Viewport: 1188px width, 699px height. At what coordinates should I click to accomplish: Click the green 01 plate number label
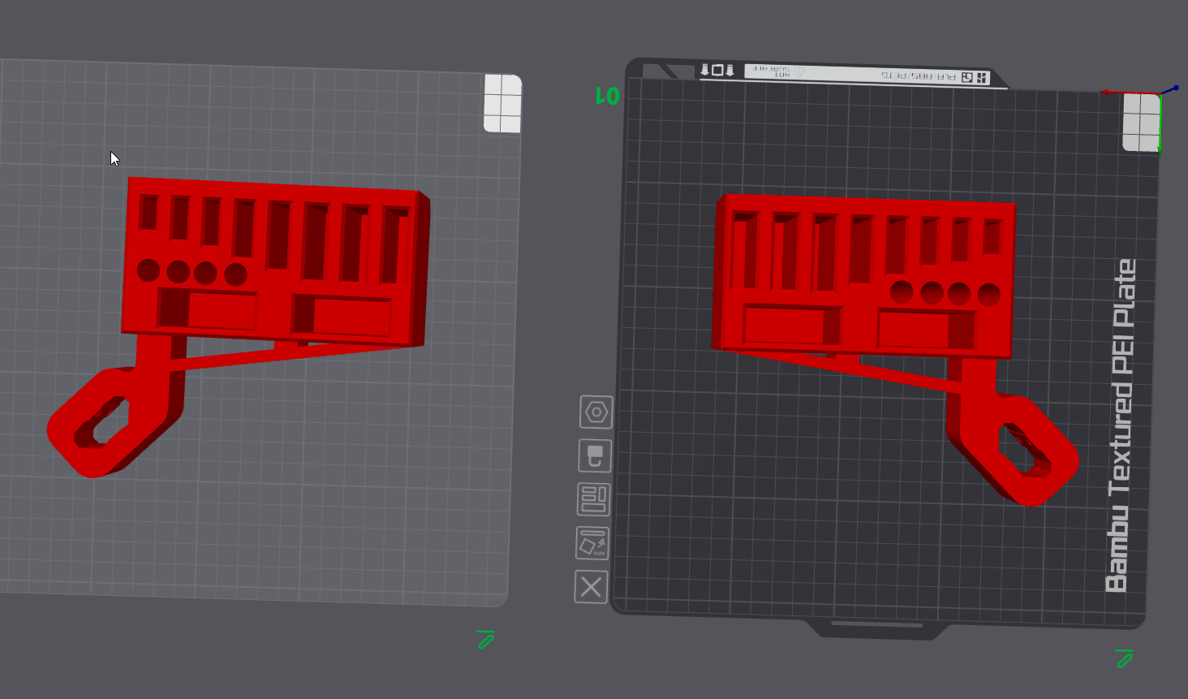[x=608, y=96]
